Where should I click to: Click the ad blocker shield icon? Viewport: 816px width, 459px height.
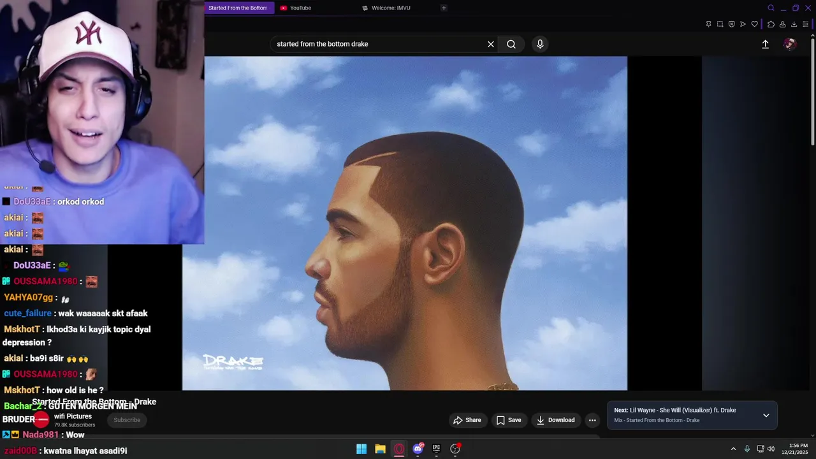tap(731, 24)
